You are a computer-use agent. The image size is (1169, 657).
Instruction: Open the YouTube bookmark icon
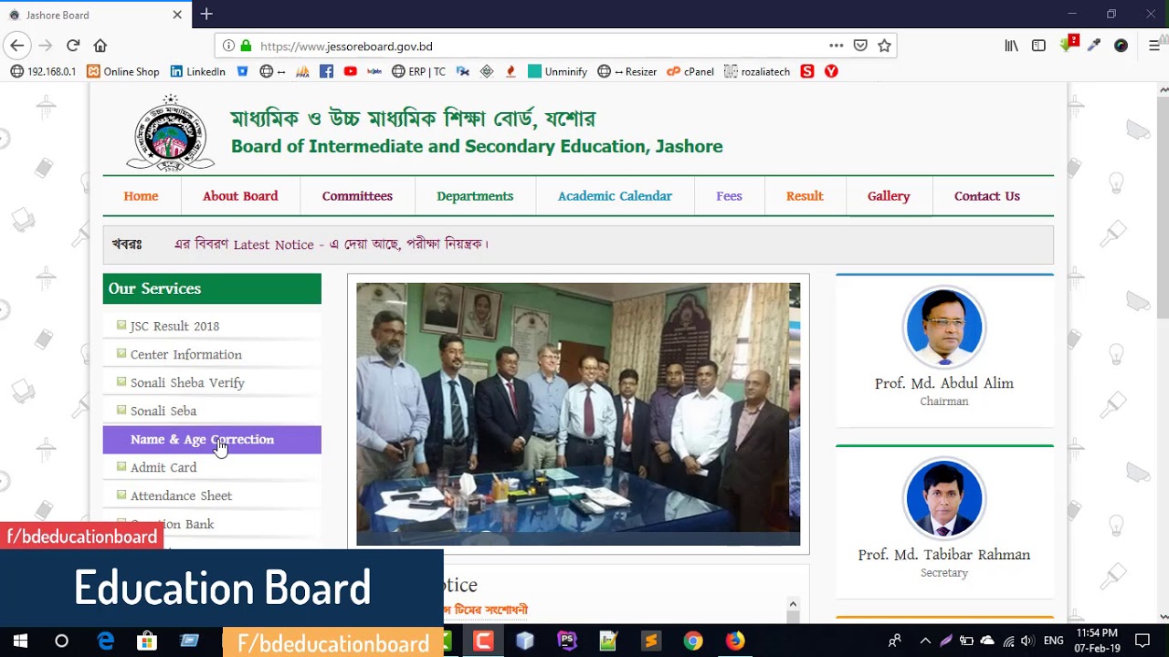[x=350, y=71]
